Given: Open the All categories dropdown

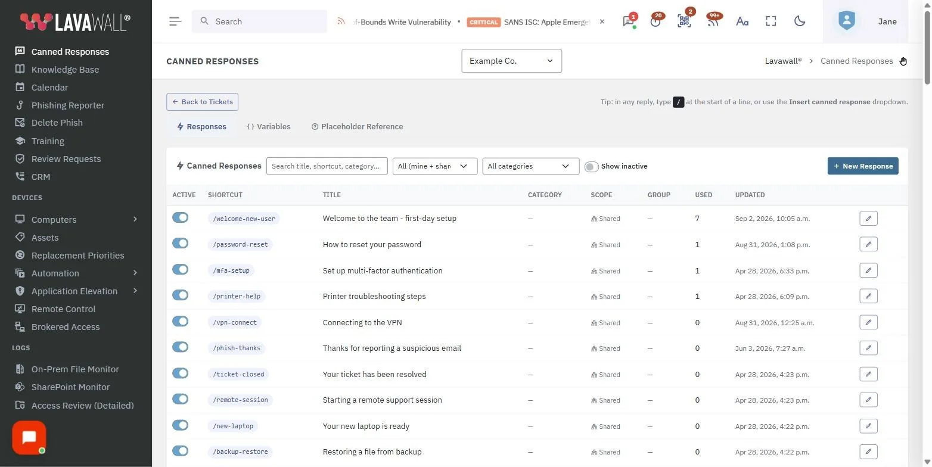Looking at the screenshot, I should (530, 166).
